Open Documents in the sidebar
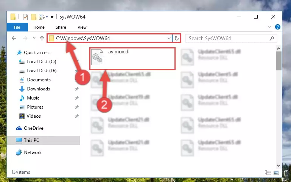This screenshot has width=291, height=182. pos(39,80)
